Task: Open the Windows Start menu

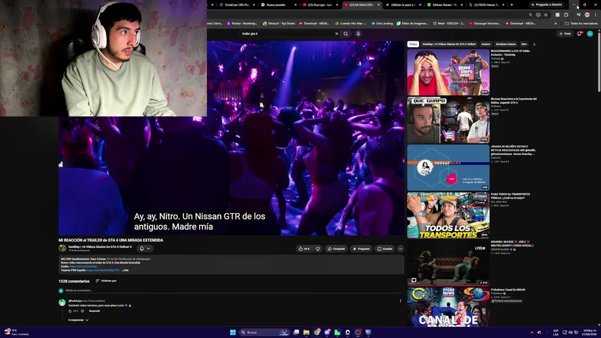Action: 233,332
